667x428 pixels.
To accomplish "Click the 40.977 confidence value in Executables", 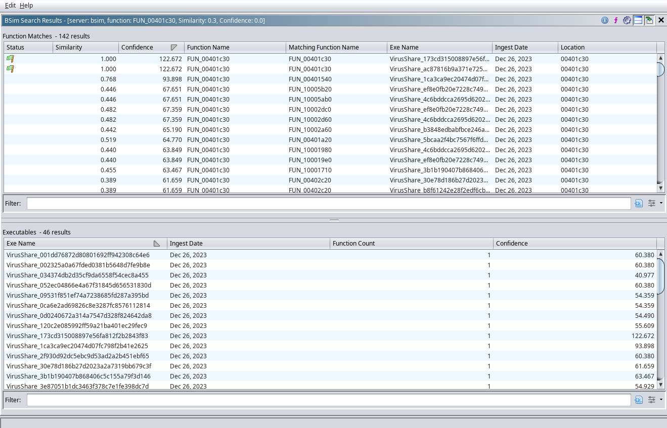I will pyautogui.click(x=644, y=275).
